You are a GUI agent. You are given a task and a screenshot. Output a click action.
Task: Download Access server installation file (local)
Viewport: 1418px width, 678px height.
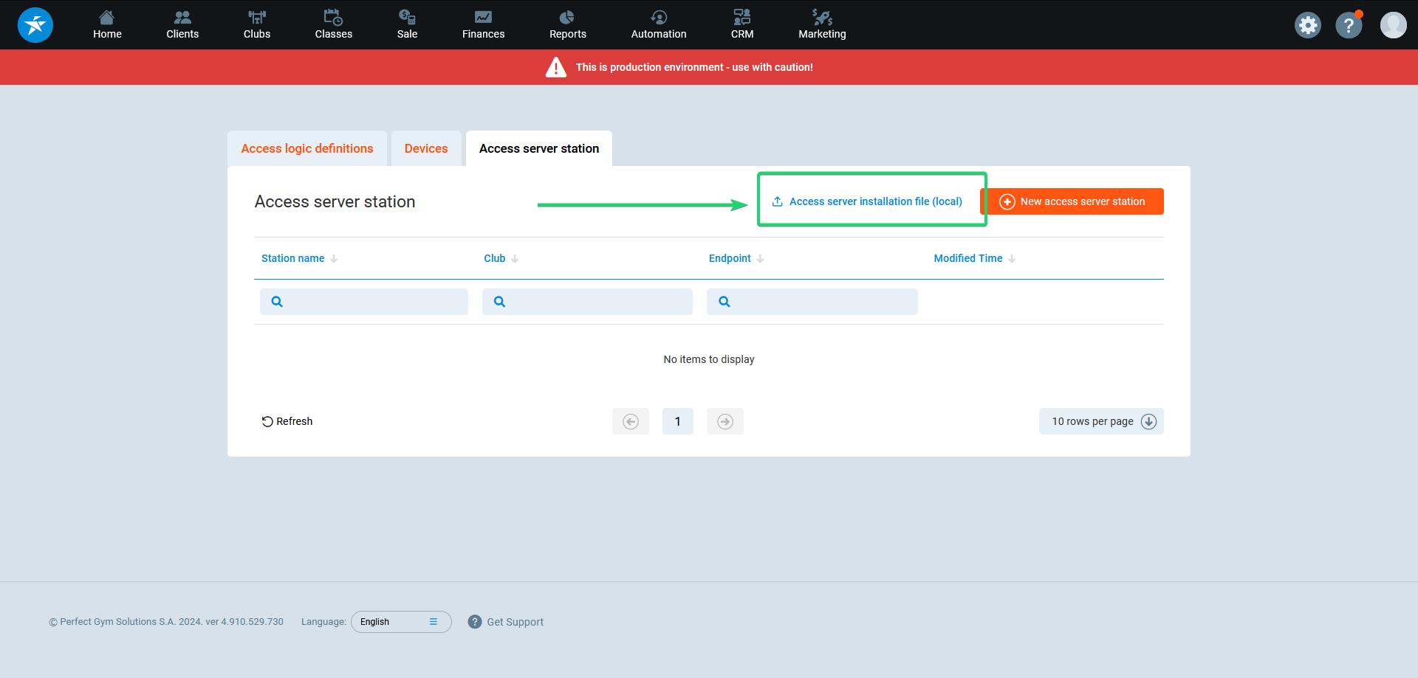[868, 201]
